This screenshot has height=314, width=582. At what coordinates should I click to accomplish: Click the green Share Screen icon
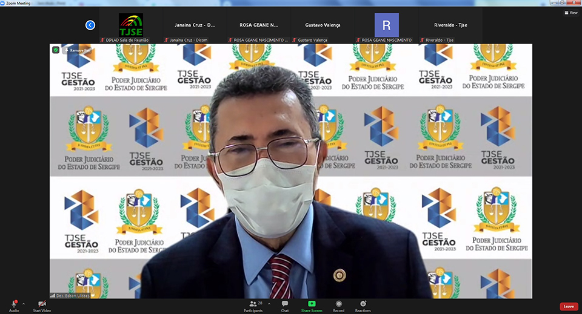pos(312,303)
